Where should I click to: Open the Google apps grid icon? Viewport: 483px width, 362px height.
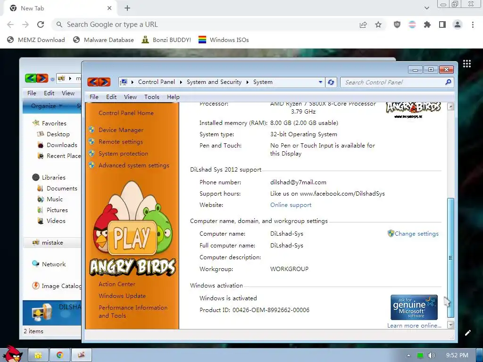pos(467,64)
